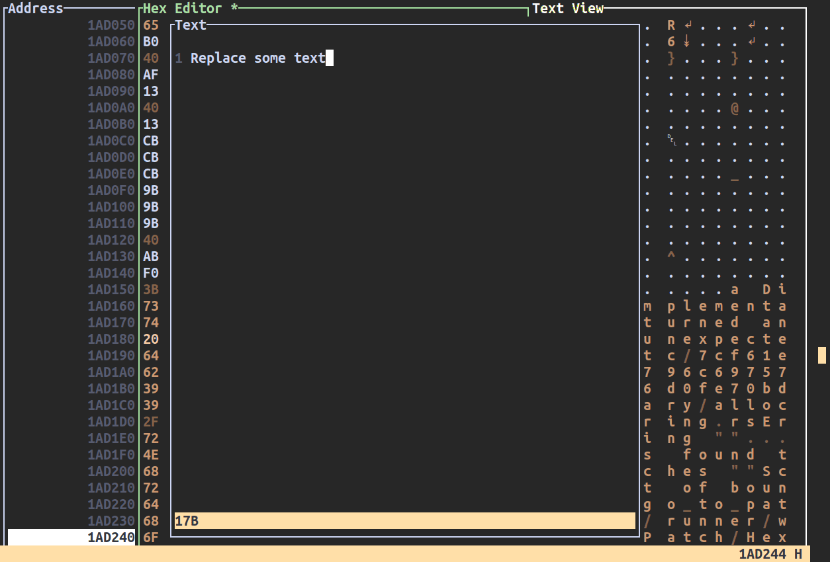The image size is (830, 562).
Task: Click the text cursor block after 'Replace some text'
Action: point(330,58)
